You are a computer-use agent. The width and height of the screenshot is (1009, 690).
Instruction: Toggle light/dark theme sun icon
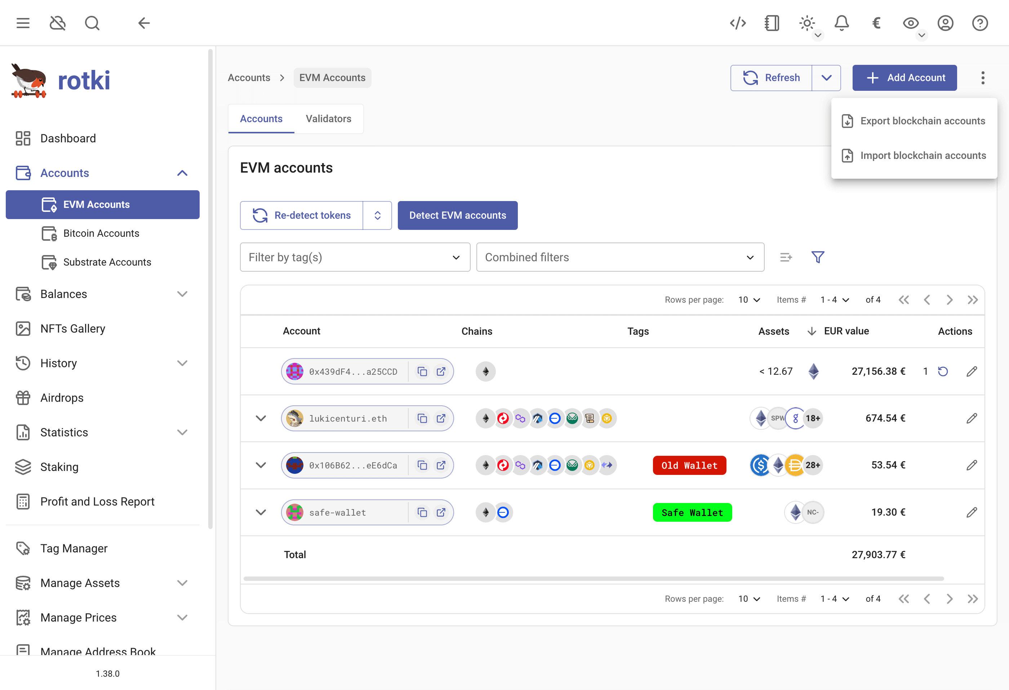(x=807, y=23)
